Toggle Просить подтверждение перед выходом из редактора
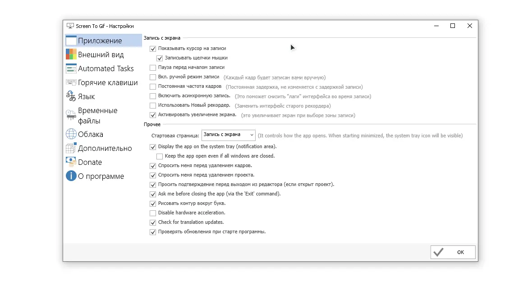 153,185
